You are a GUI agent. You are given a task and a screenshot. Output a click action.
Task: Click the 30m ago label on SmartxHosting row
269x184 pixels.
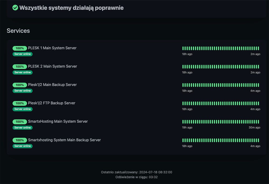(x=254, y=128)
